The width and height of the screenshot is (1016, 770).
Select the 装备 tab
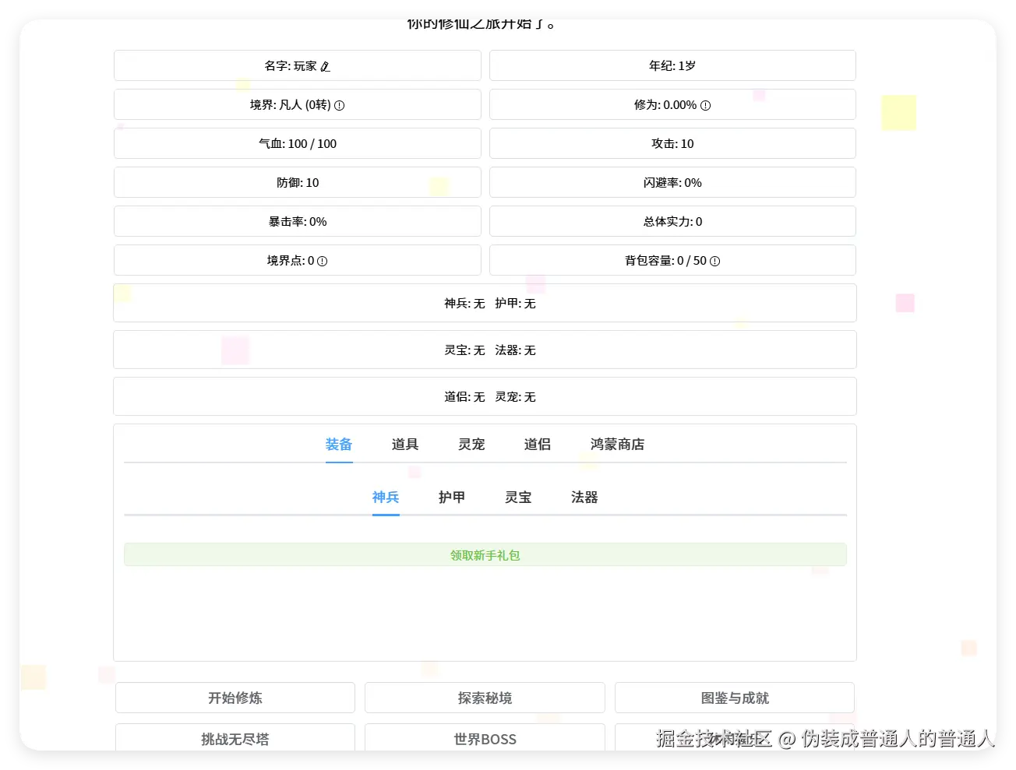coord(338,445)
